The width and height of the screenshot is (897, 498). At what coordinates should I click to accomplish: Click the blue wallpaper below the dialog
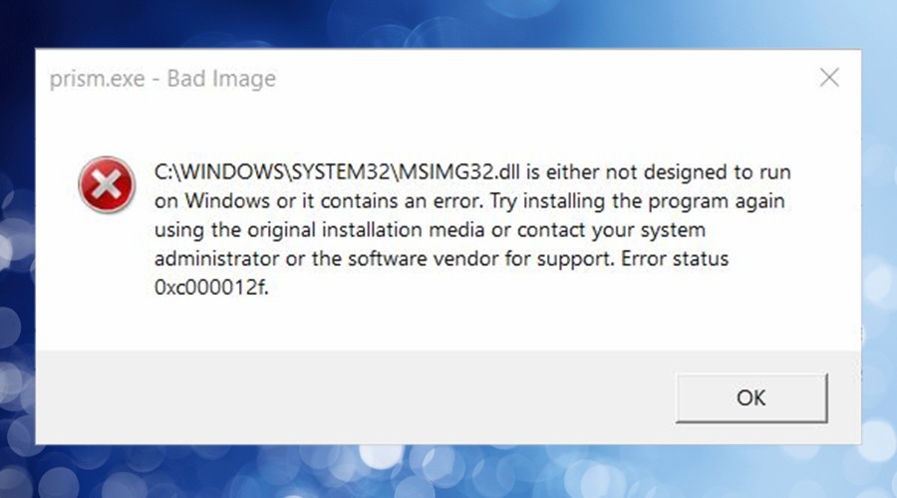448,472
